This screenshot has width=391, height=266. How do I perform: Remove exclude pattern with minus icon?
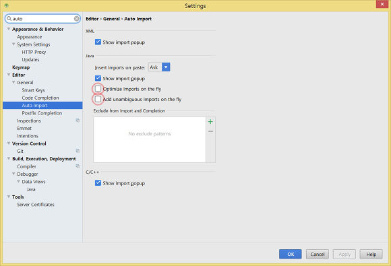[x=210, y=131]
